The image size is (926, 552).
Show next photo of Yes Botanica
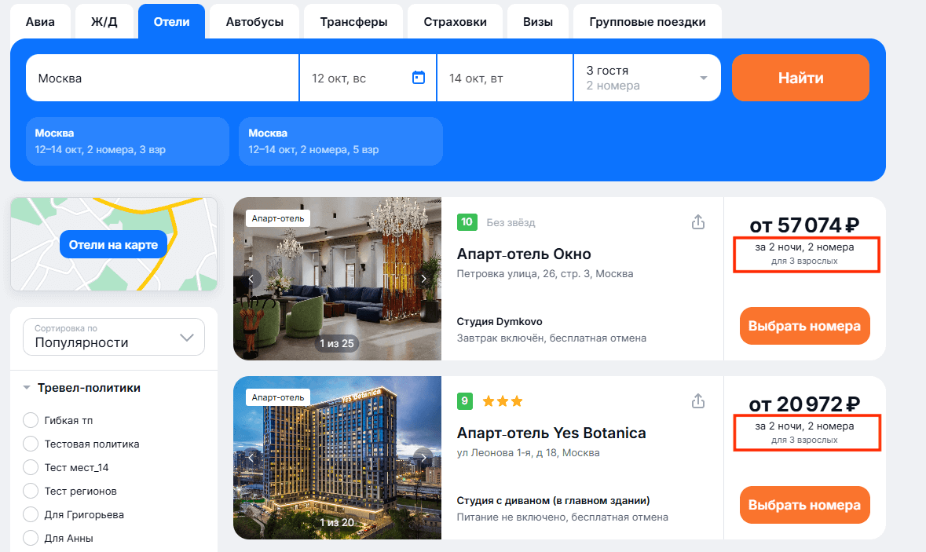point(423,458)
